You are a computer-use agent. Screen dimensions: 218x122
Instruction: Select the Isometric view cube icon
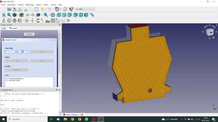[53, 15]
